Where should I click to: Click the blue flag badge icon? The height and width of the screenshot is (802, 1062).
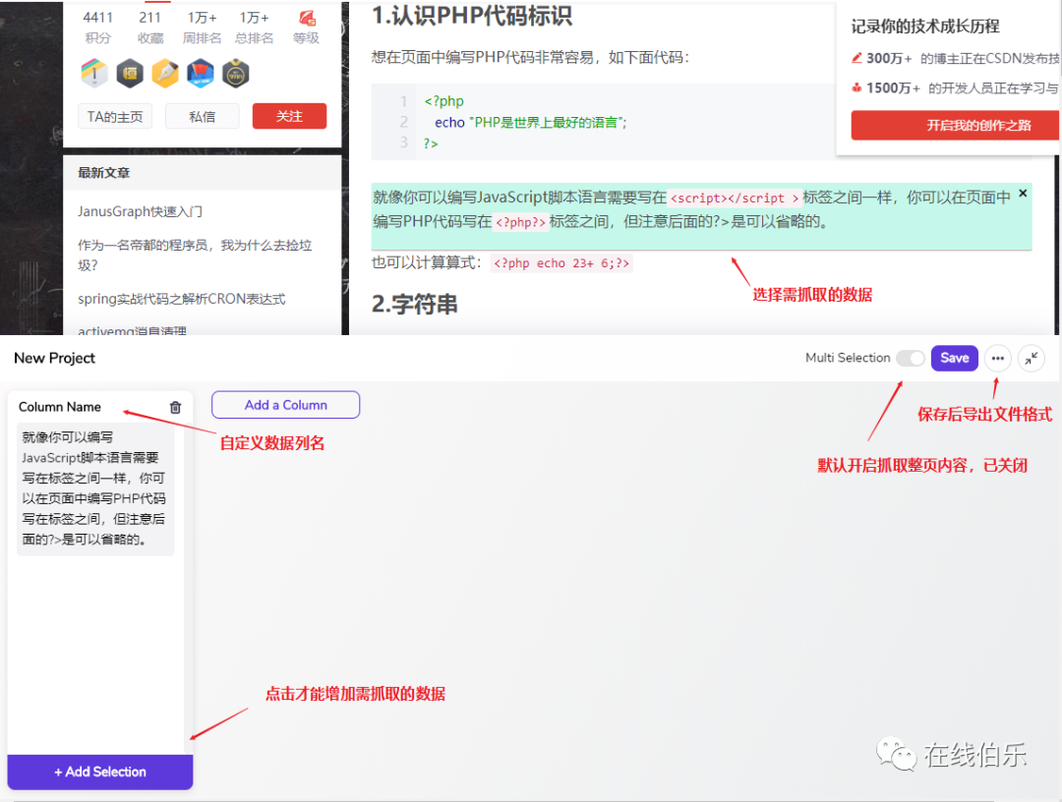(200, 73)
